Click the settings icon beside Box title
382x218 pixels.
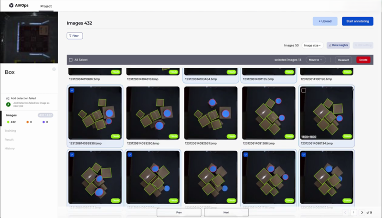coord(54,70)
